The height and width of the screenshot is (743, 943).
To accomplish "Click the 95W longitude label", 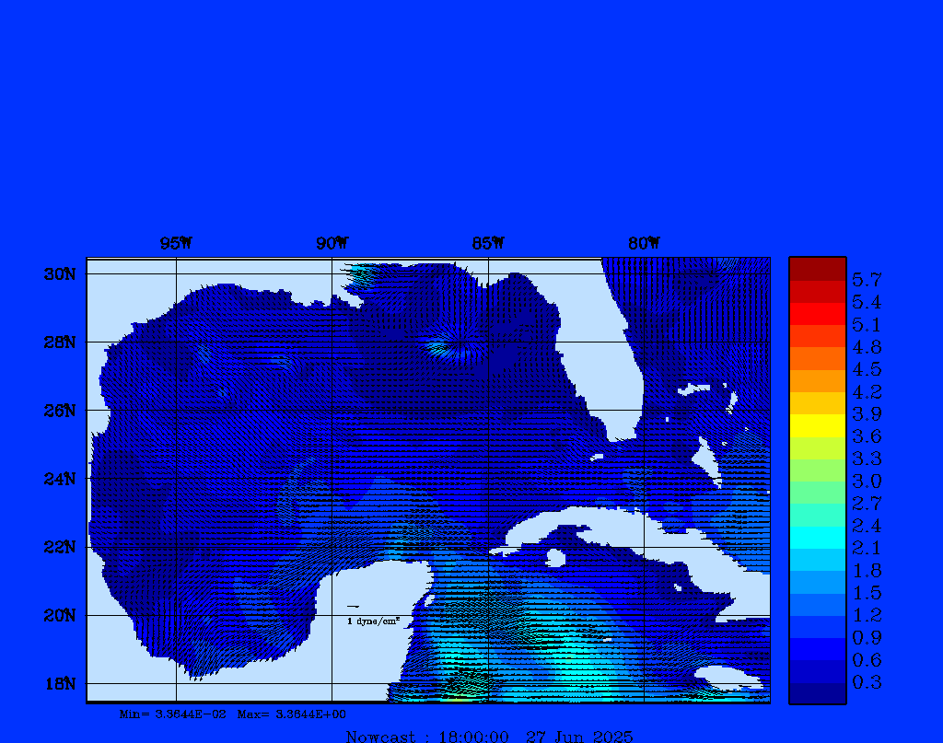I will (x=176, y=243).
